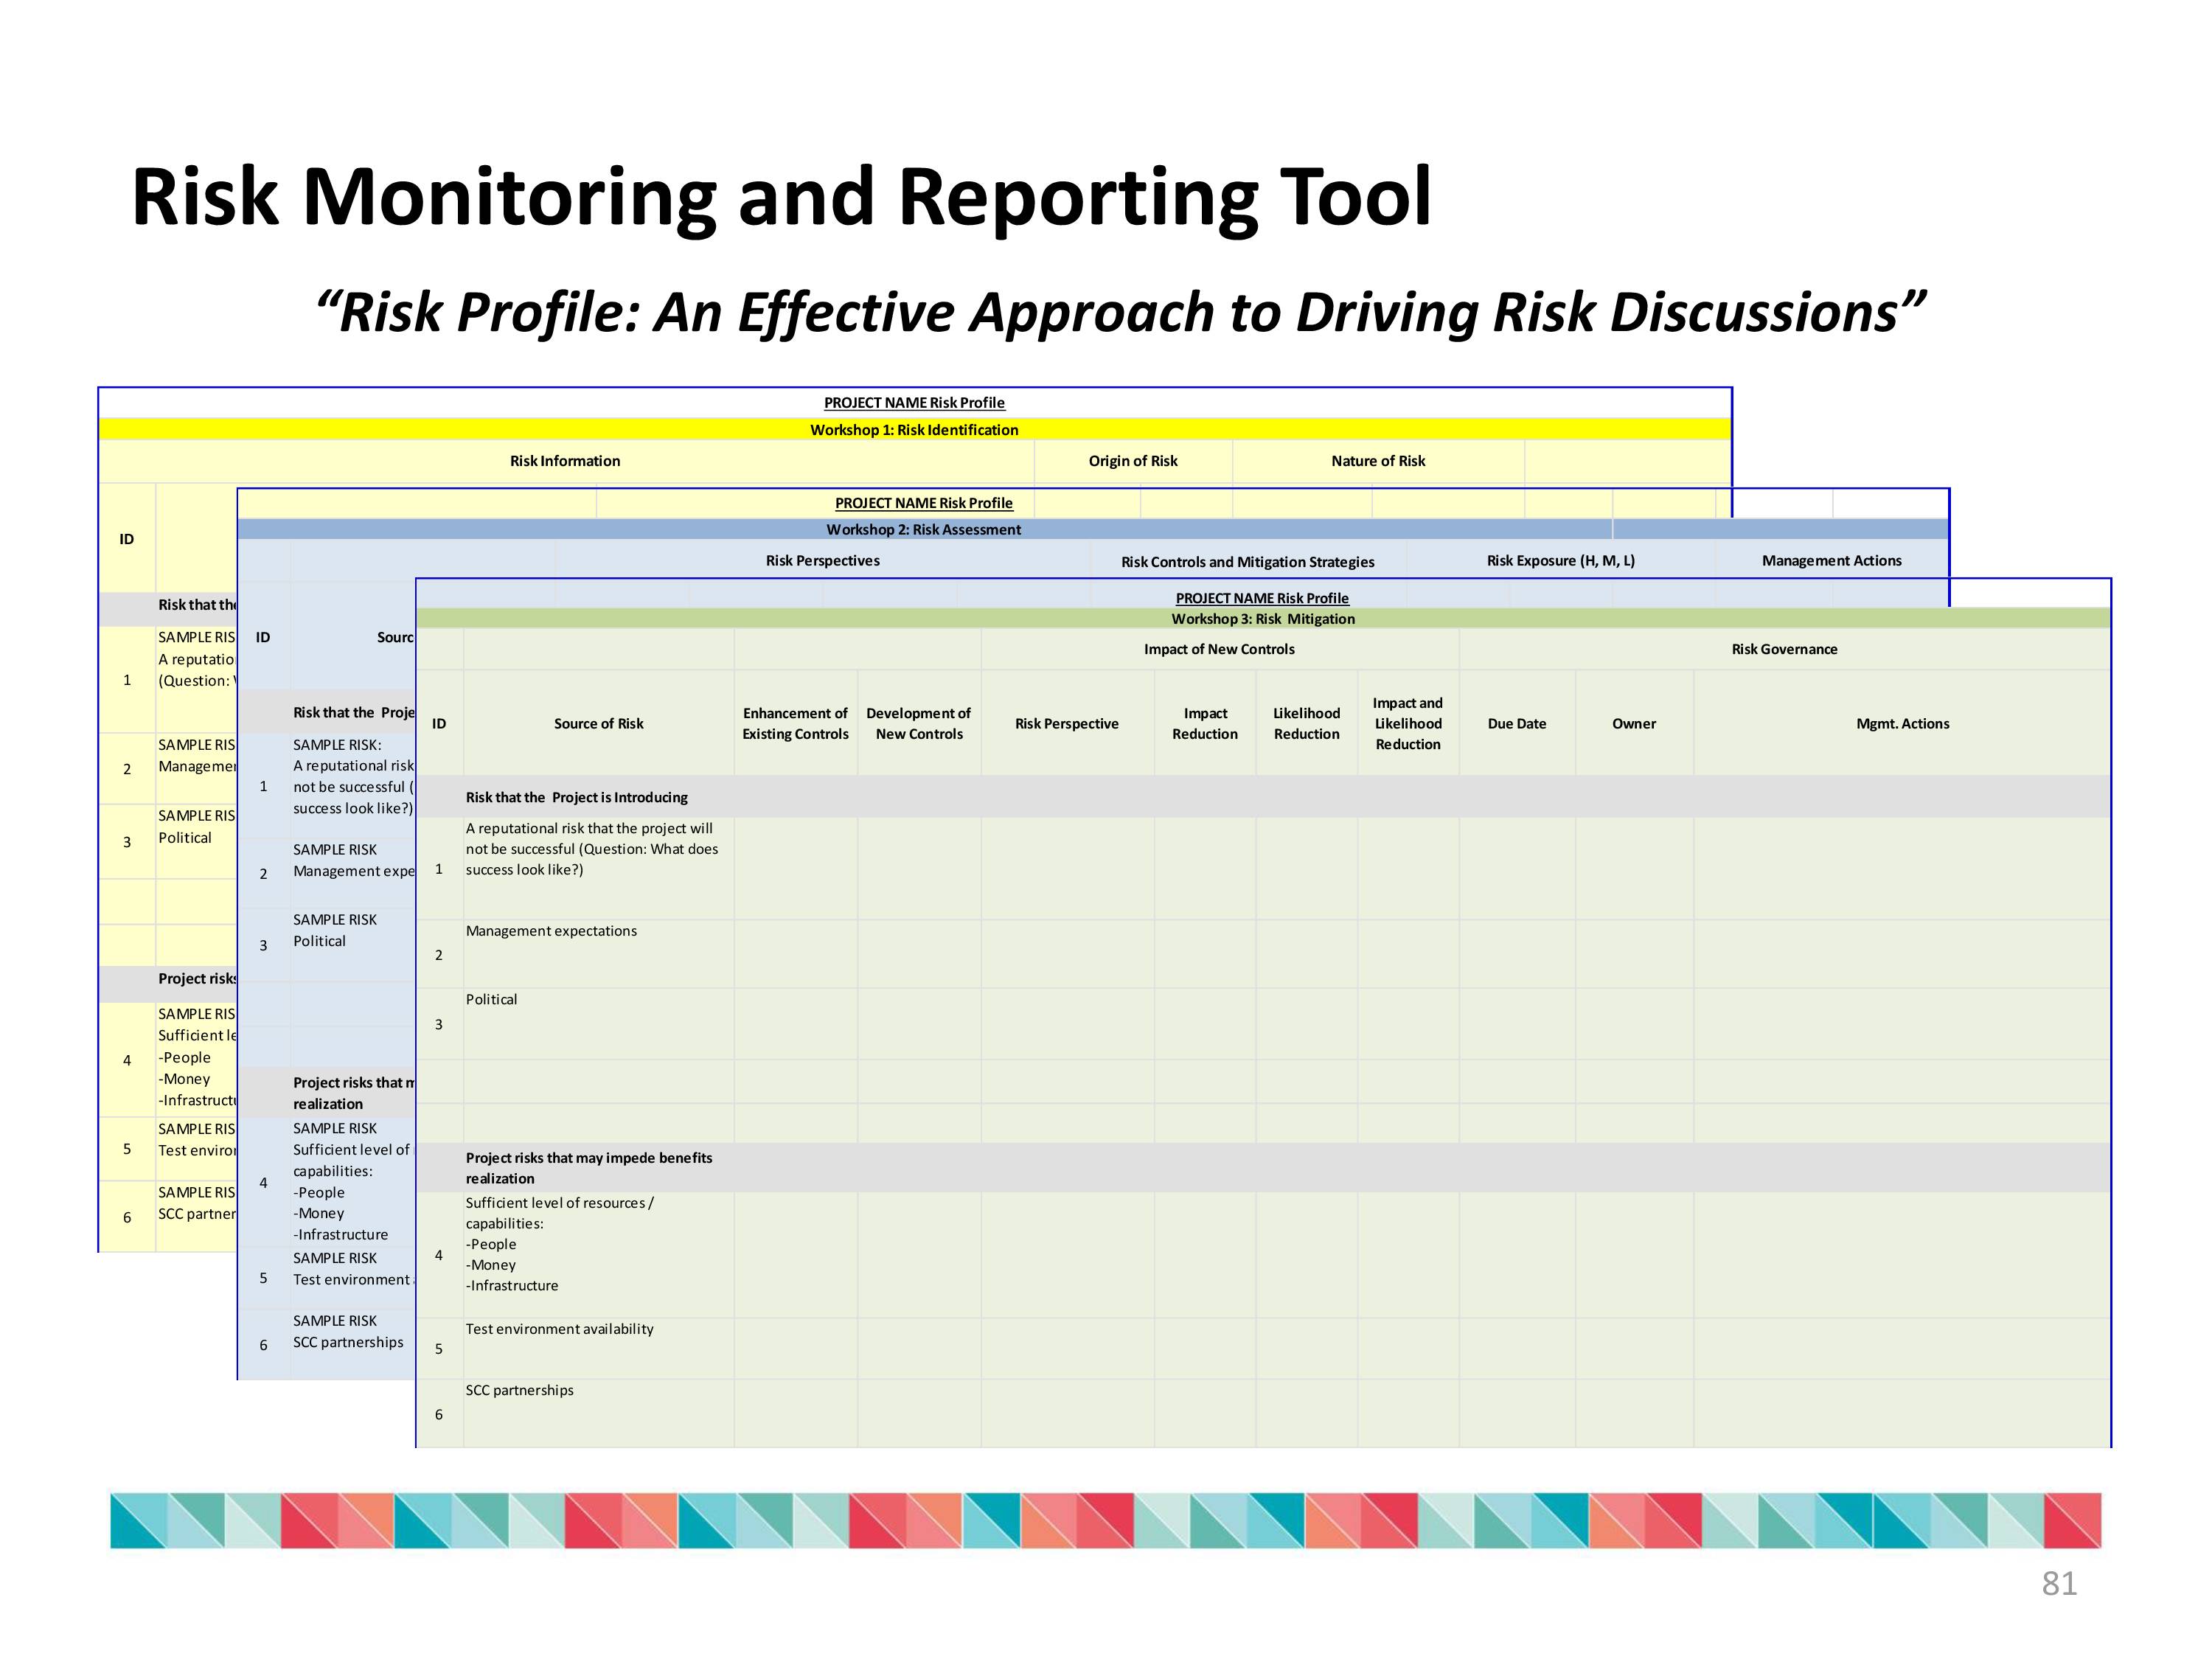Select 'PROJECT NAME Risk Profile' title above Workshop 1
Screen dimensions: 2212x1659
tap(914, 403)
